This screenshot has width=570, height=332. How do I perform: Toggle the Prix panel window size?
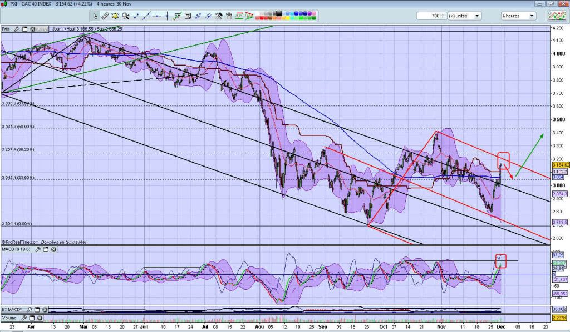(x=25, y=29)
